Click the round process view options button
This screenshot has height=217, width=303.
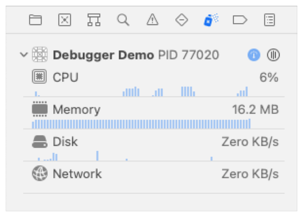coord(274,55)
